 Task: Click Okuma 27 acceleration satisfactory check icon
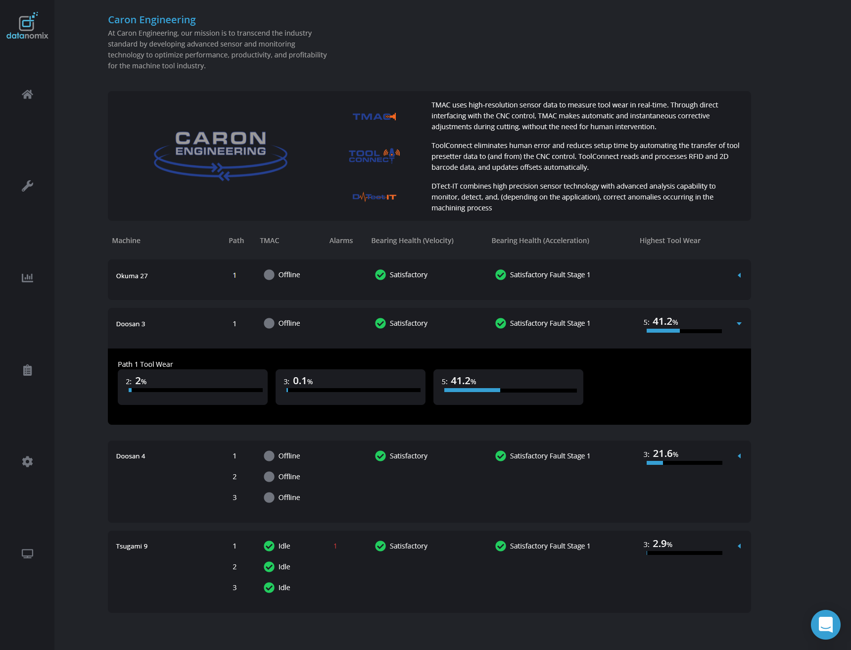click(501, 275)
